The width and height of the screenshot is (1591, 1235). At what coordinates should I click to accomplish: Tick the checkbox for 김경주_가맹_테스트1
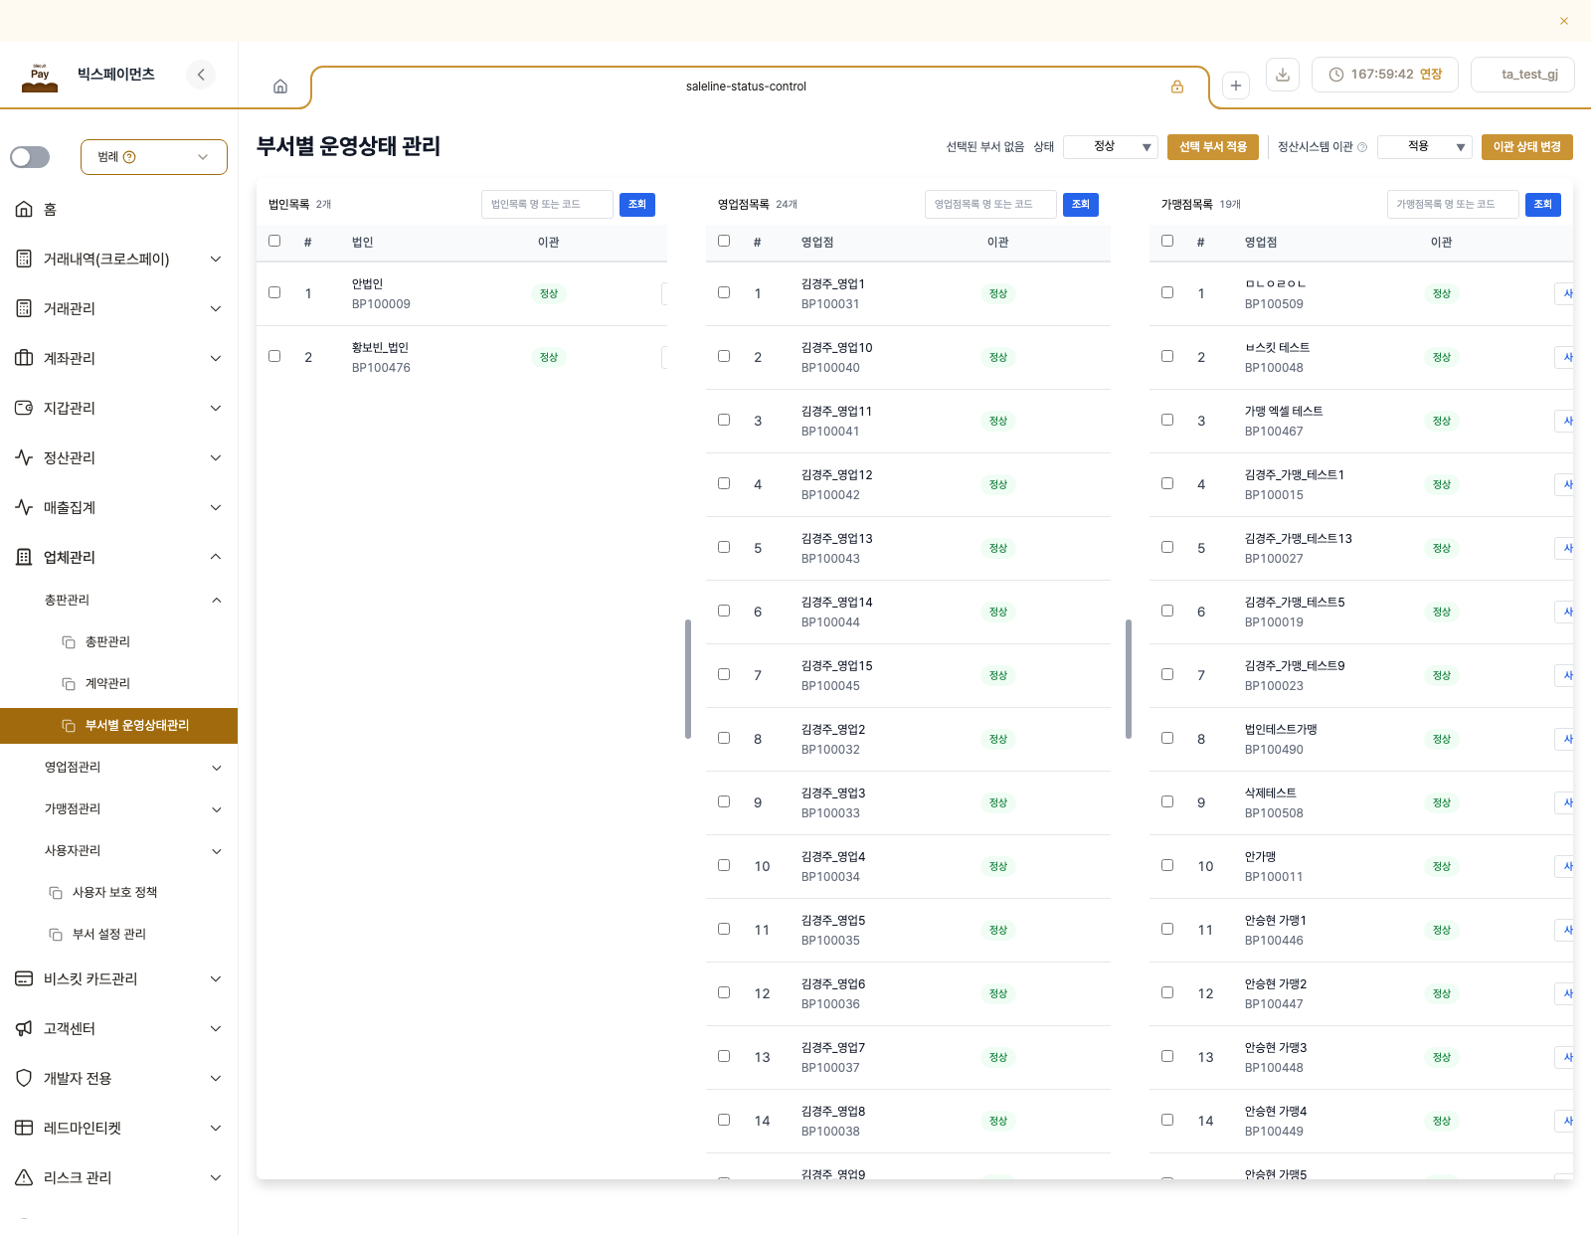click(x=1167, y=483)
